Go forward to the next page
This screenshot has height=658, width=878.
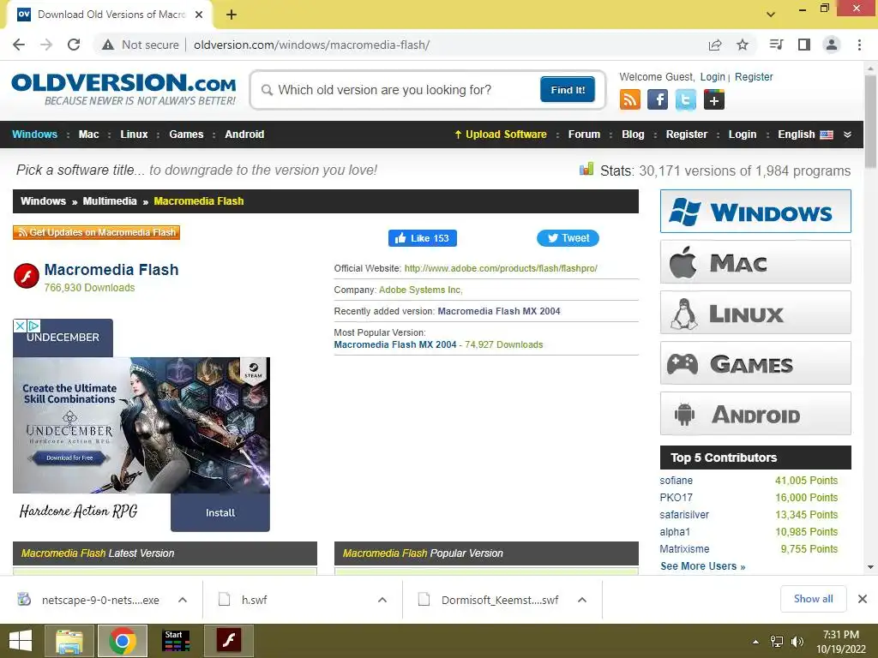click(x=46, y=45)
